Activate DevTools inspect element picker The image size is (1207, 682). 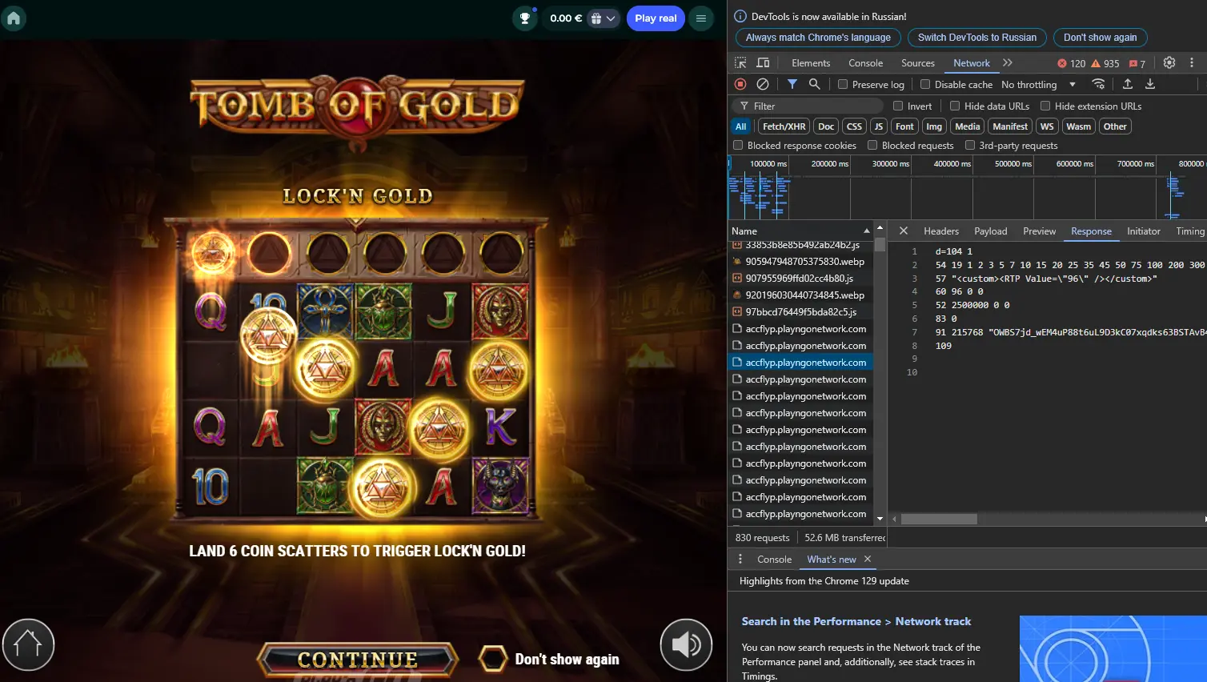[740, 62]
